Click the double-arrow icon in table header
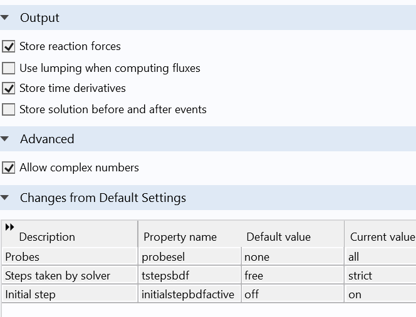Image resolution: width=416 pixels, height=317 pixels. click(x=9, y=227)
